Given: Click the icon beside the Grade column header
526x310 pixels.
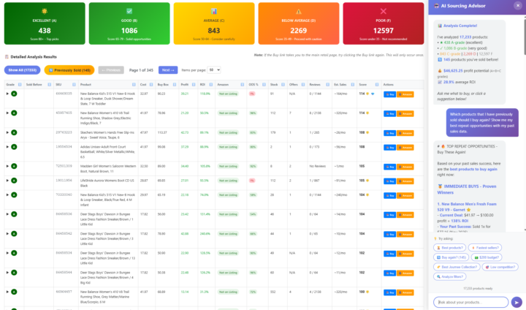Looking at the screenshot, I should [x=20, y=85].
